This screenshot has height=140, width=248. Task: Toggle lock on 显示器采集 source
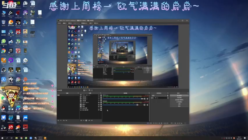[101, 110]
